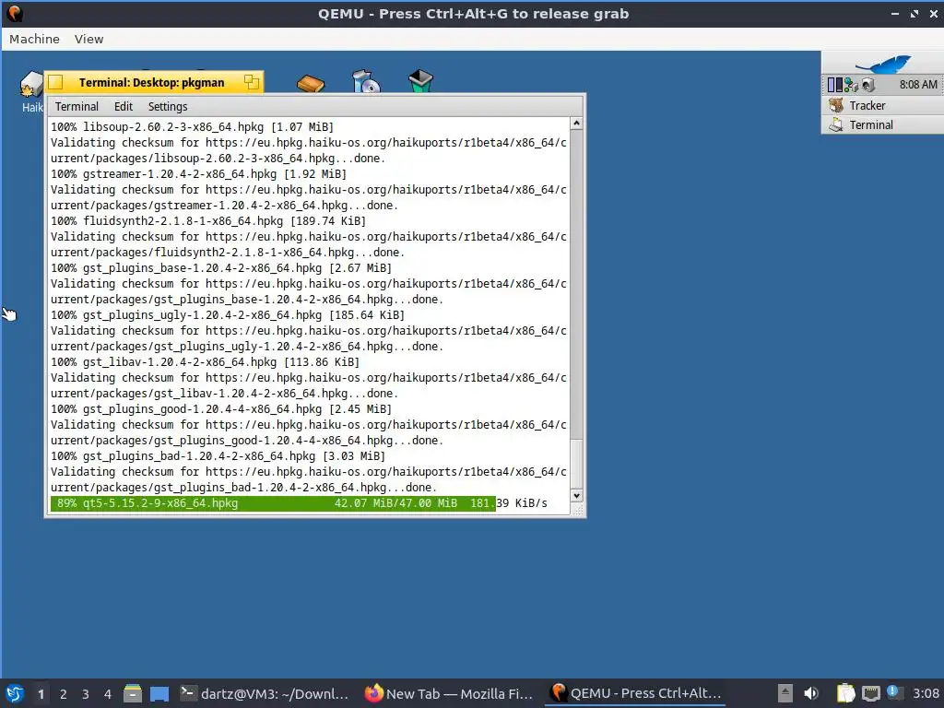Click the Terminal window's yellow title tab

[x=152, y=82]
